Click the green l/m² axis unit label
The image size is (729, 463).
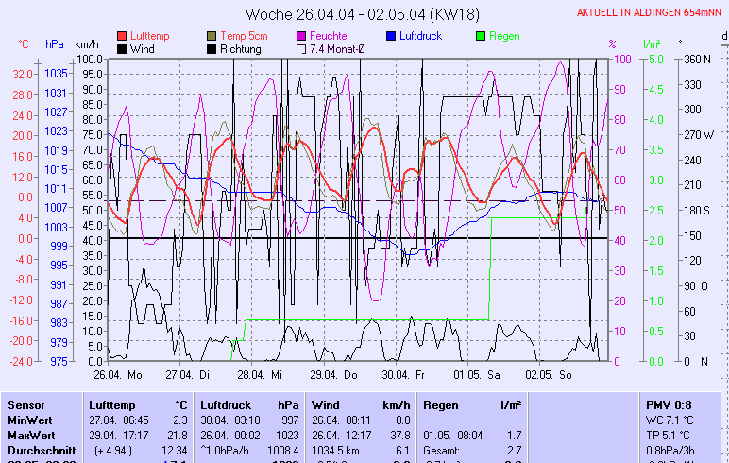[x=651, y=44]
